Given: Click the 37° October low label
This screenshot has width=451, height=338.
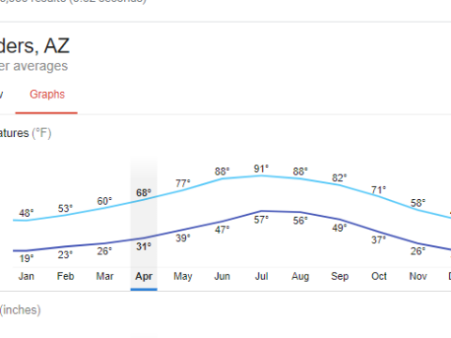Looking at the screenshot, I should click(379, 240).
